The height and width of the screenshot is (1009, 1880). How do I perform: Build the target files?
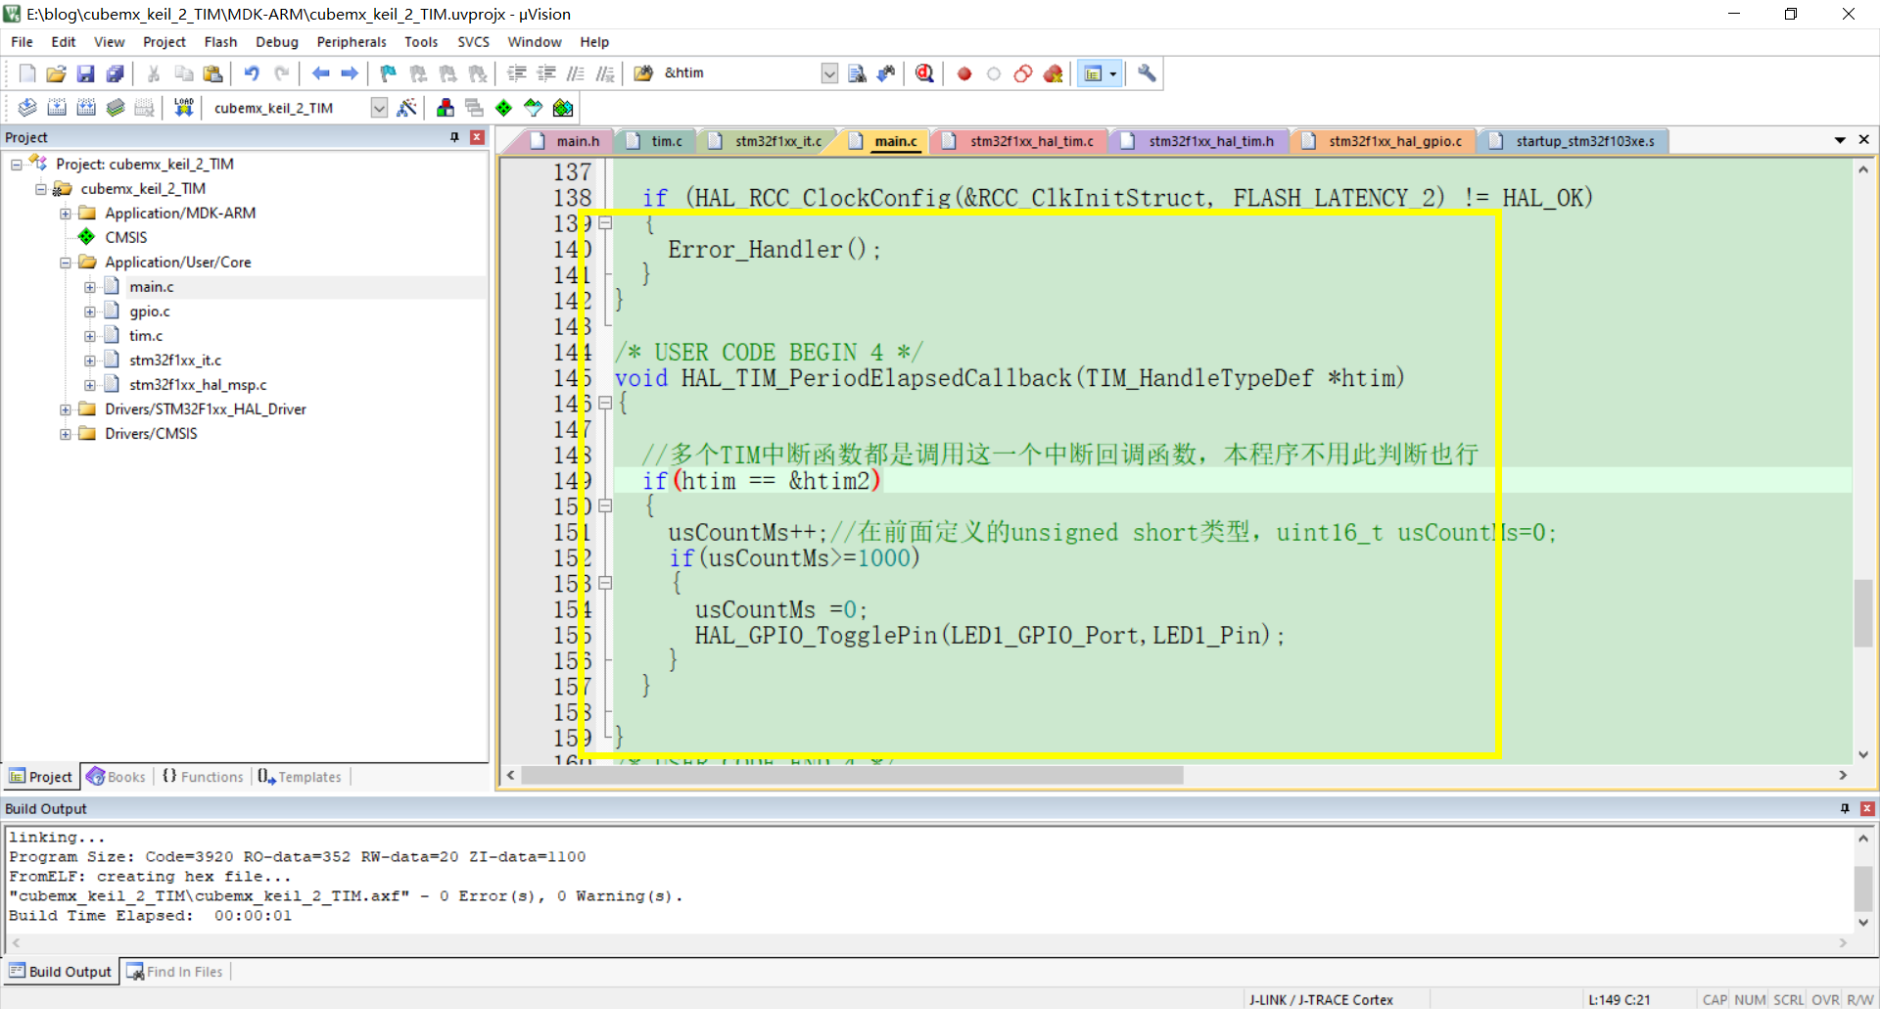57,108
